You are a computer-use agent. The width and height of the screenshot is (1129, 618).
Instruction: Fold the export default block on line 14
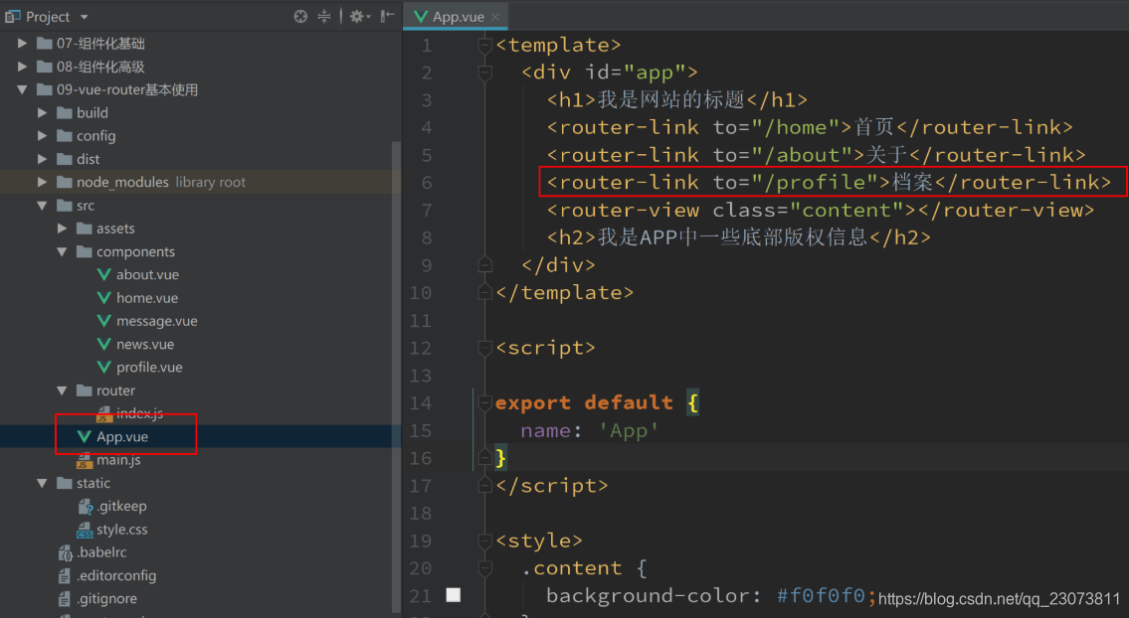coord(484,402)
